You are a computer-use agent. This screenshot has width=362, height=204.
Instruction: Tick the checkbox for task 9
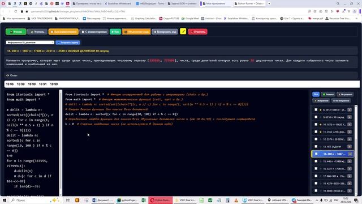pyautogui.click(x=316, y=117)
